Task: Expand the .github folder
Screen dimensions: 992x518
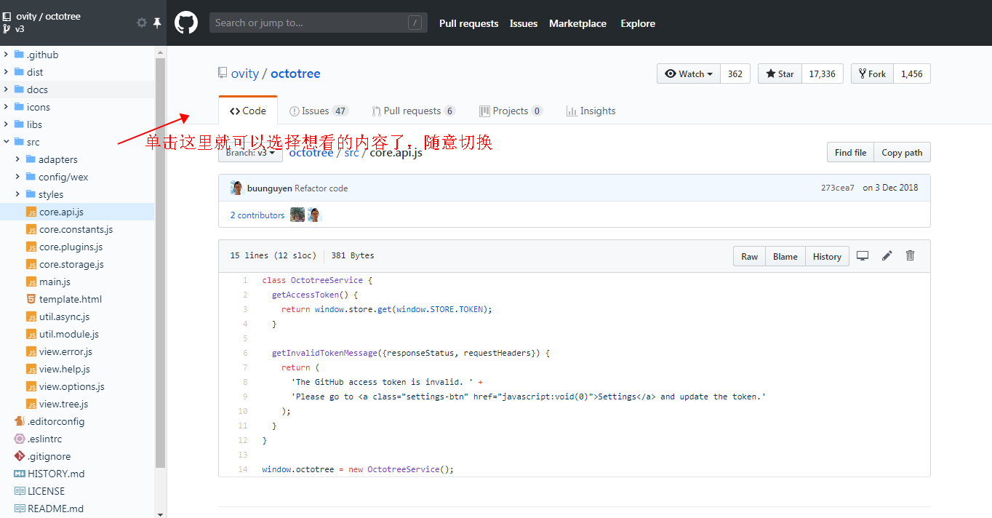Action: (x=6, y=55)
